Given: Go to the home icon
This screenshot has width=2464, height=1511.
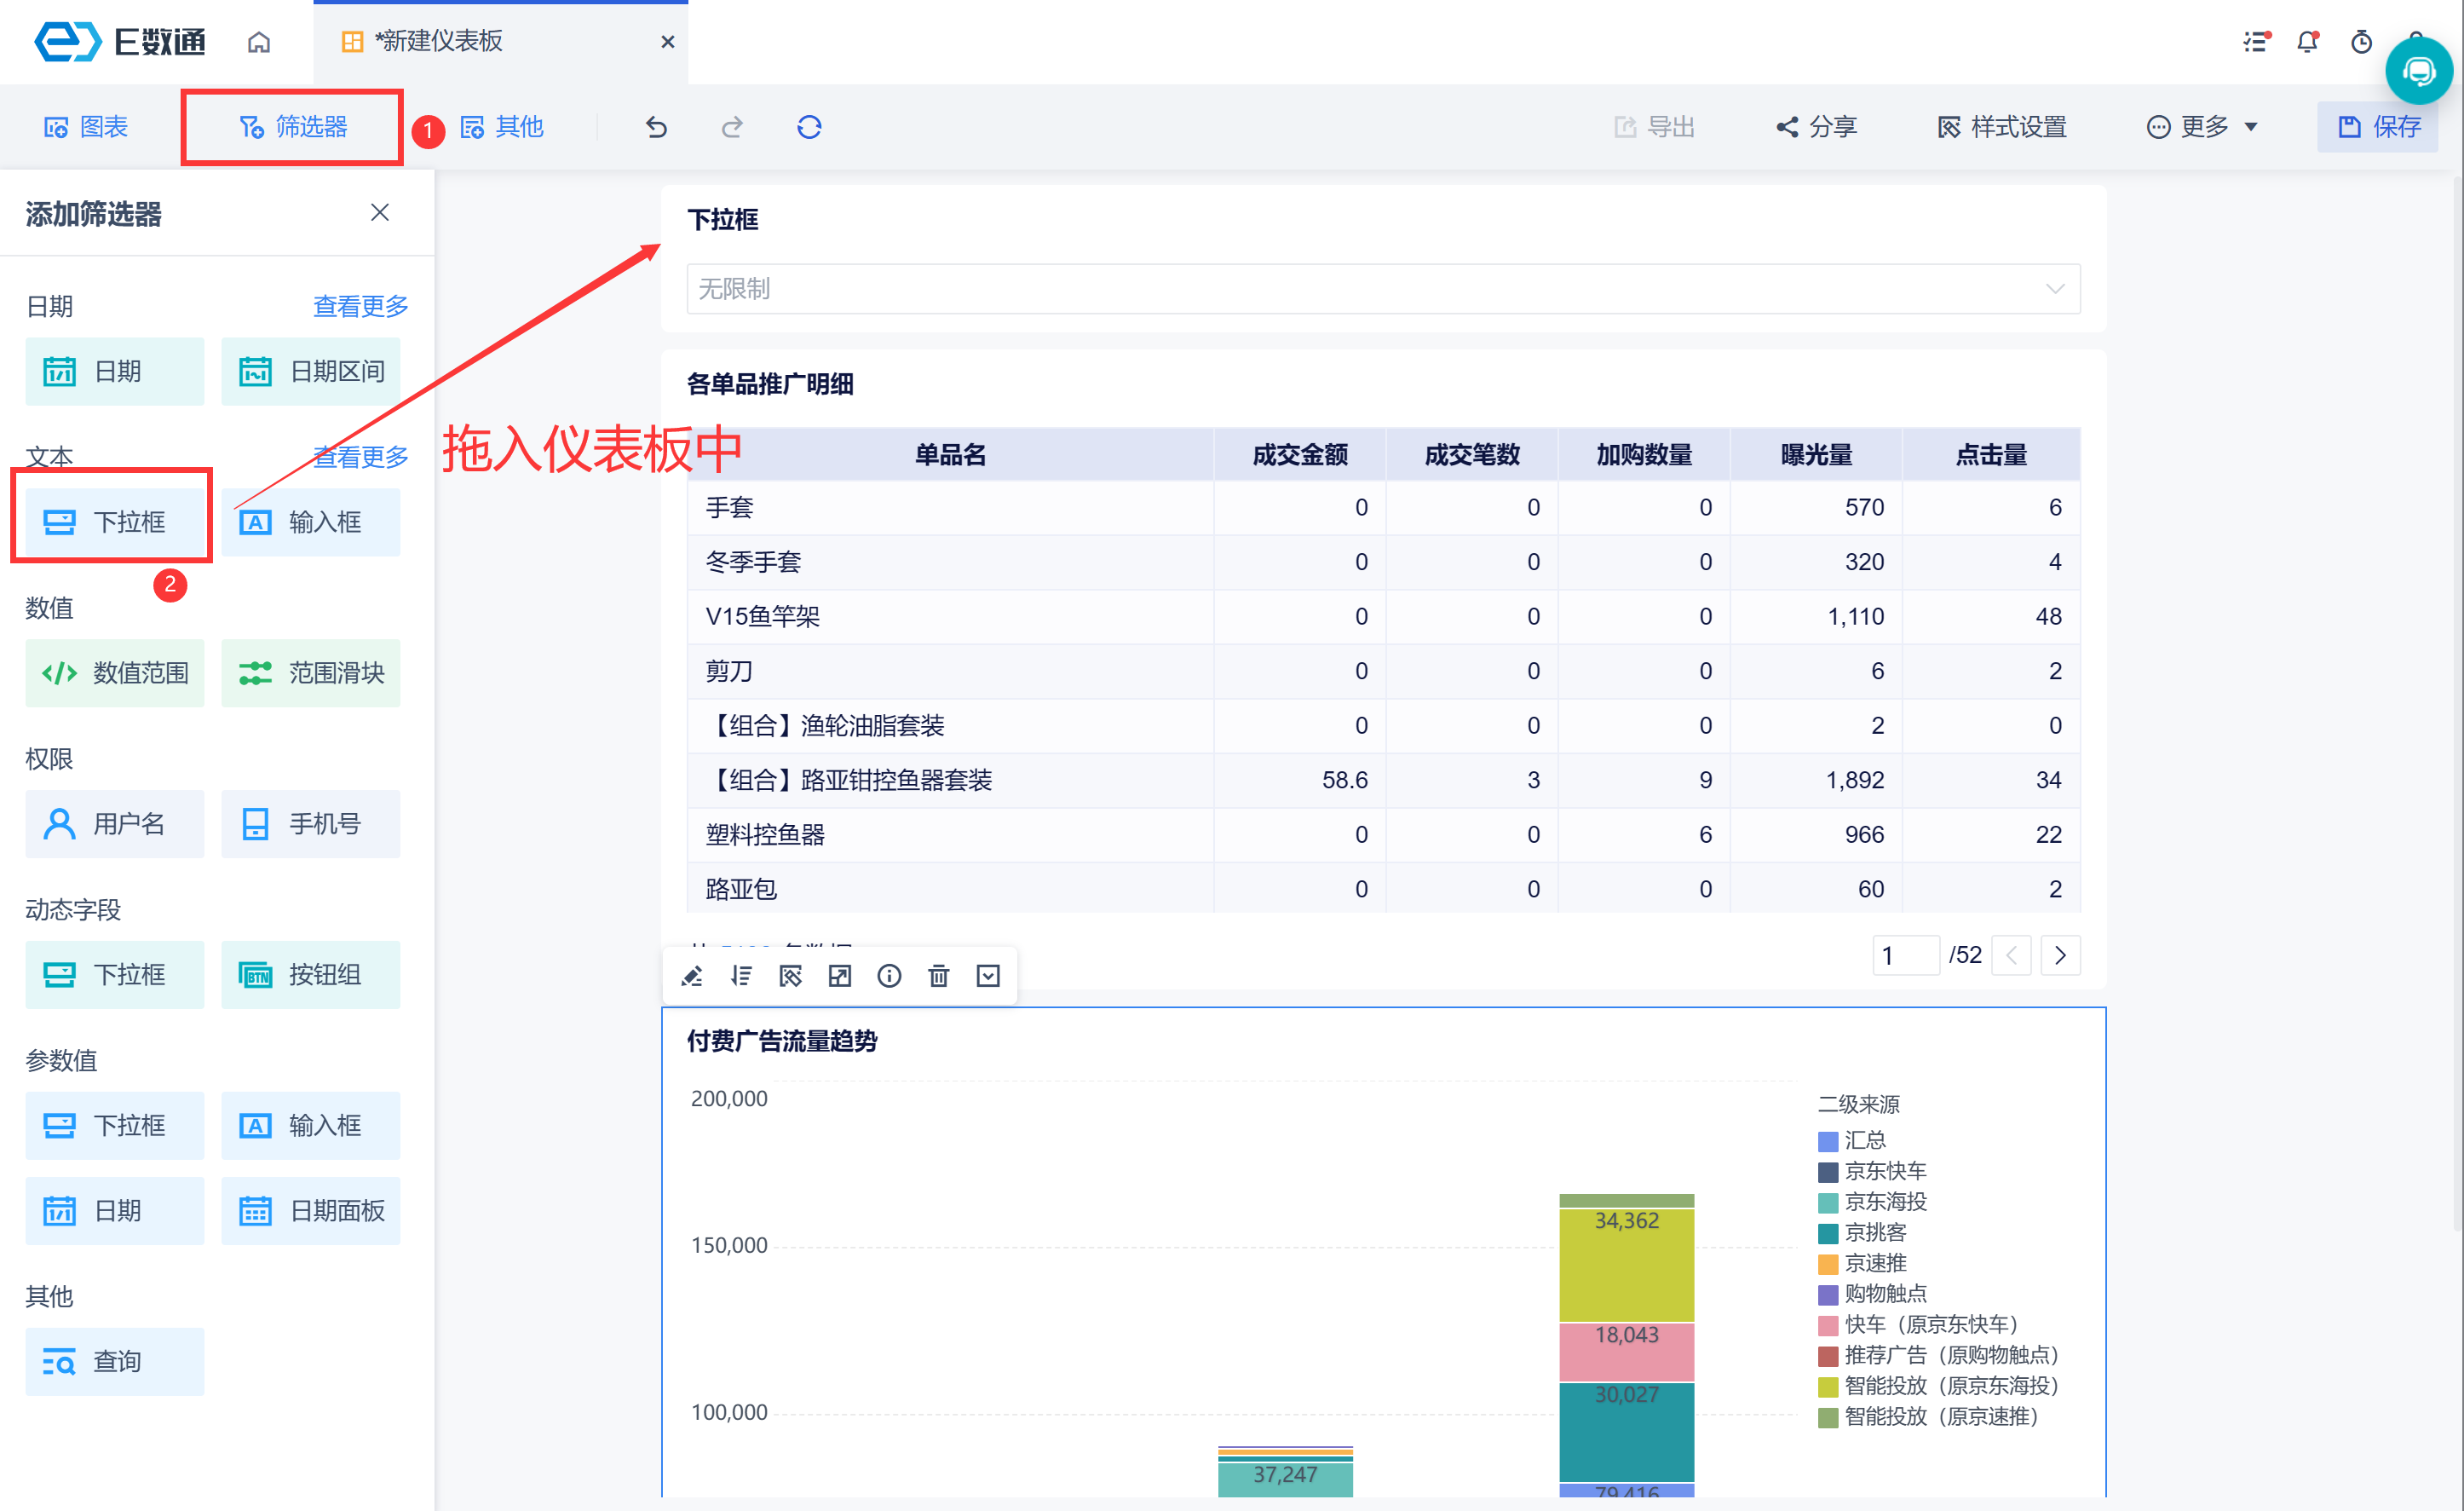Looking at the screenshot, I should (x=259, y=42).
